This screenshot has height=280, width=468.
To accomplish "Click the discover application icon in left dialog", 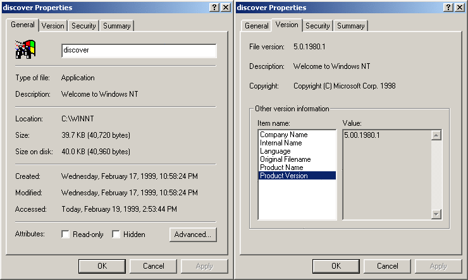I will click(25, 49).
